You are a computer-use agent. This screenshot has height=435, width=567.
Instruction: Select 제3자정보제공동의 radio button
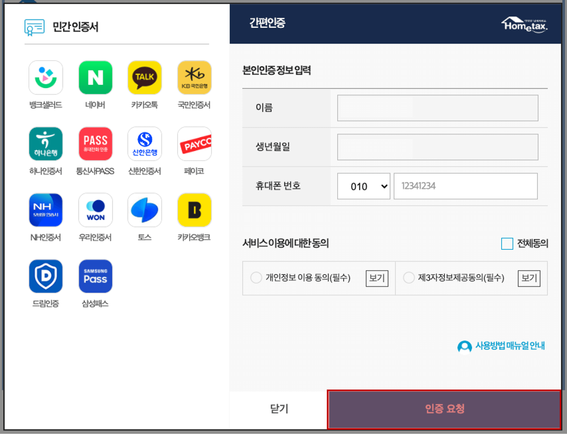pyautogui.click(x=409, y=278)
